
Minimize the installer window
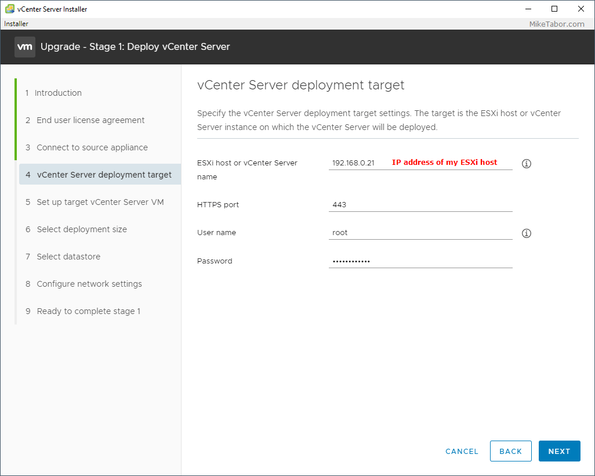point(528,9)
